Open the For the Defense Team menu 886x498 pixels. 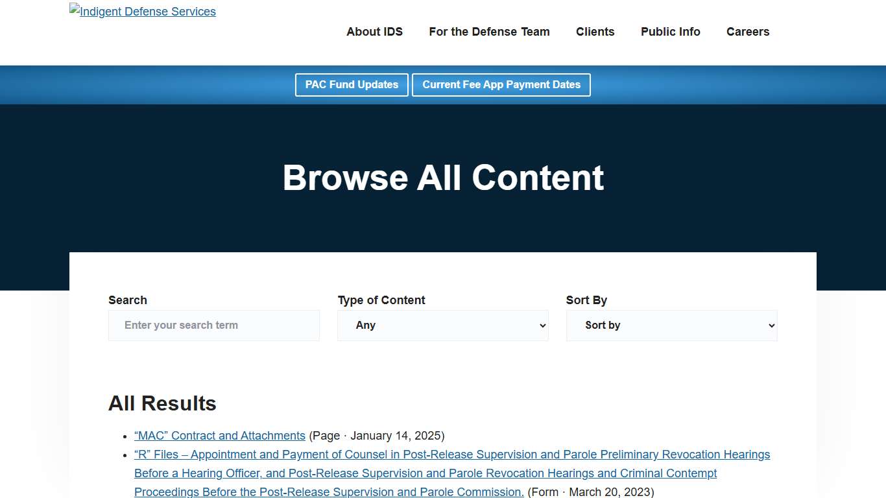pos(488,32)
